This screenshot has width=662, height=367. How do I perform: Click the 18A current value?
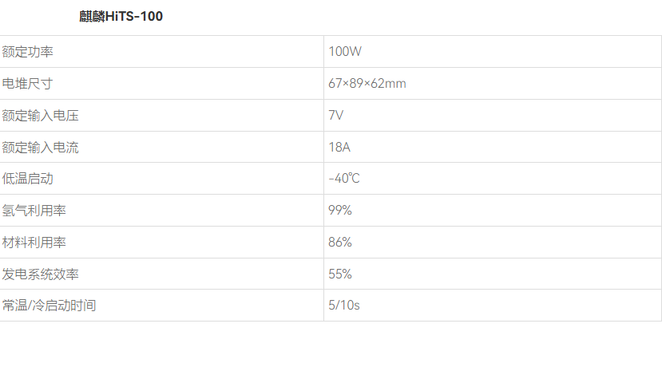pos(339,148)
